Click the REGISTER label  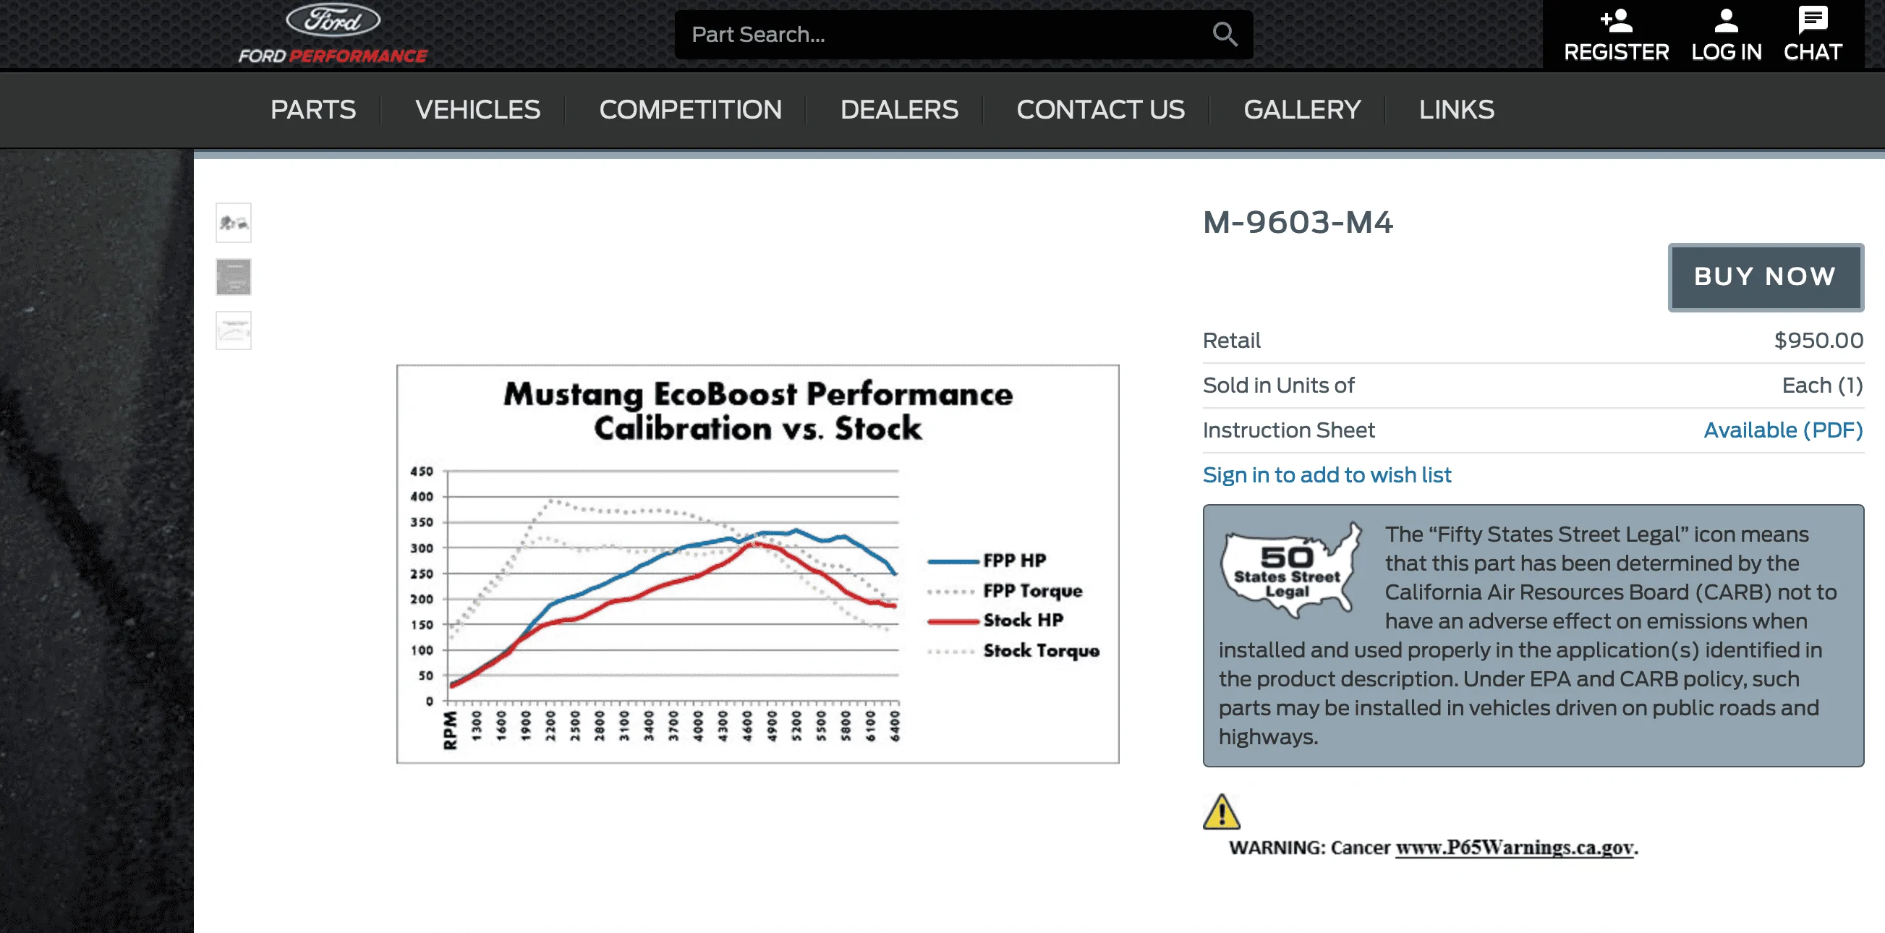pyautogui.click(x=1616, y=52)
